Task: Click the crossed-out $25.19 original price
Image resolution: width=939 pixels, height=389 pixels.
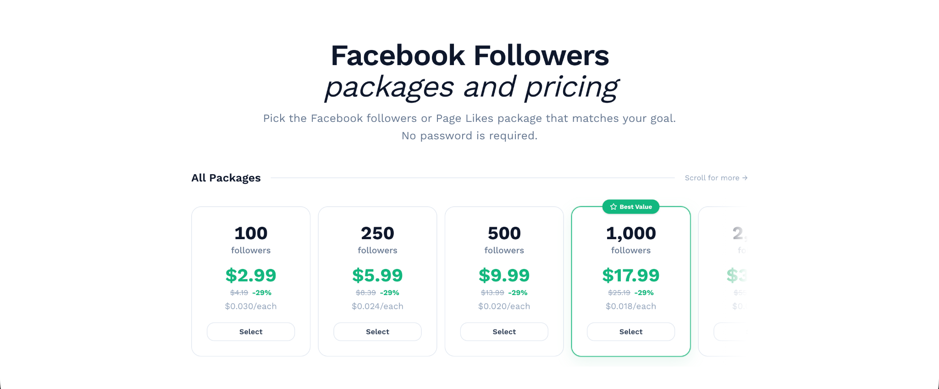Action: tap(619, 293)
